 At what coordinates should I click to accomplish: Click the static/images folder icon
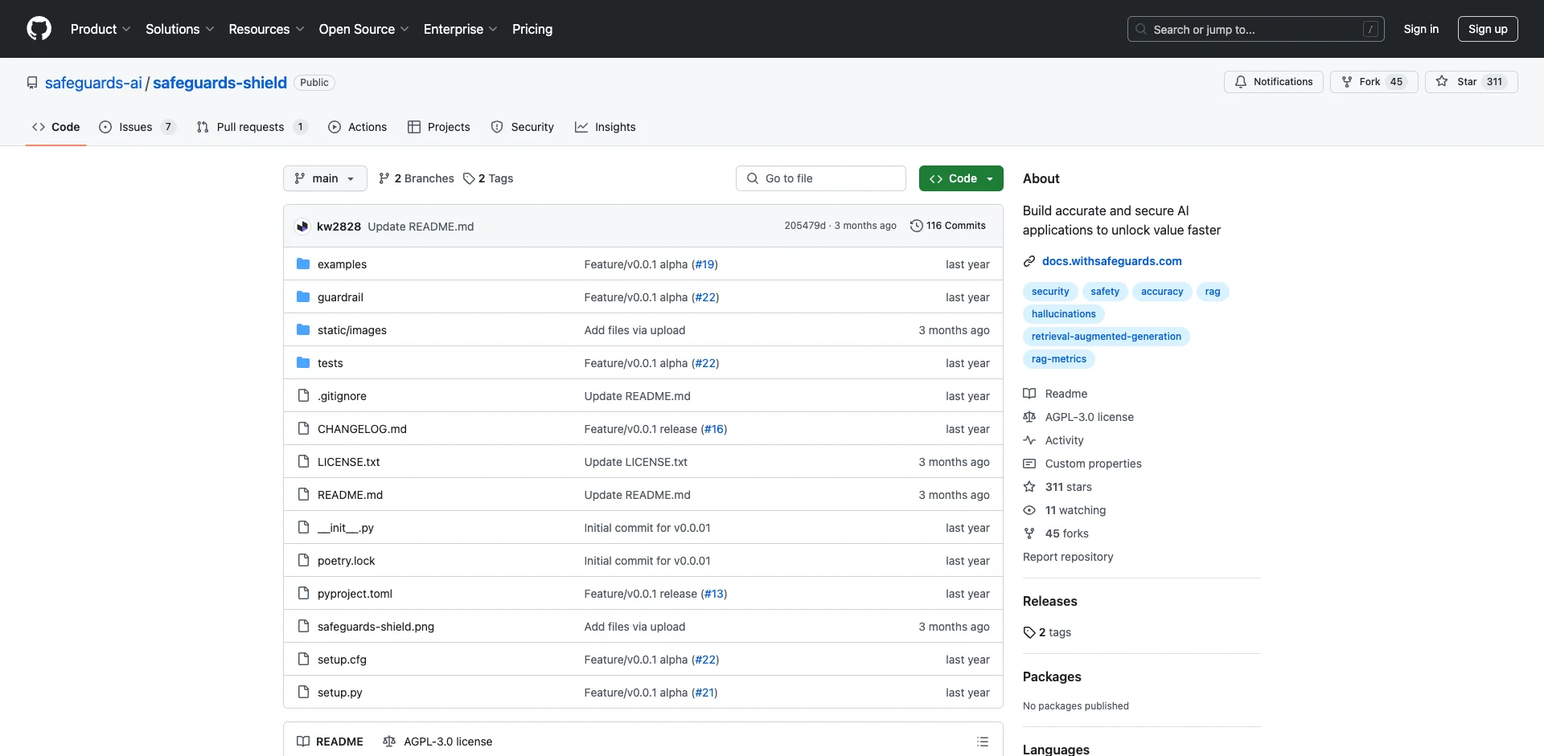click(303, 330)
